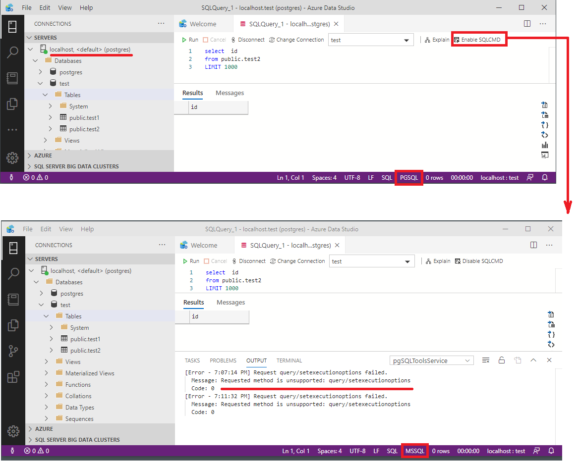Image resolution: width=579 pixels, height=464 pixels.
Task: Switch to PROBLEMS tab in bottom window panel
Action: [x=223, y=361]
